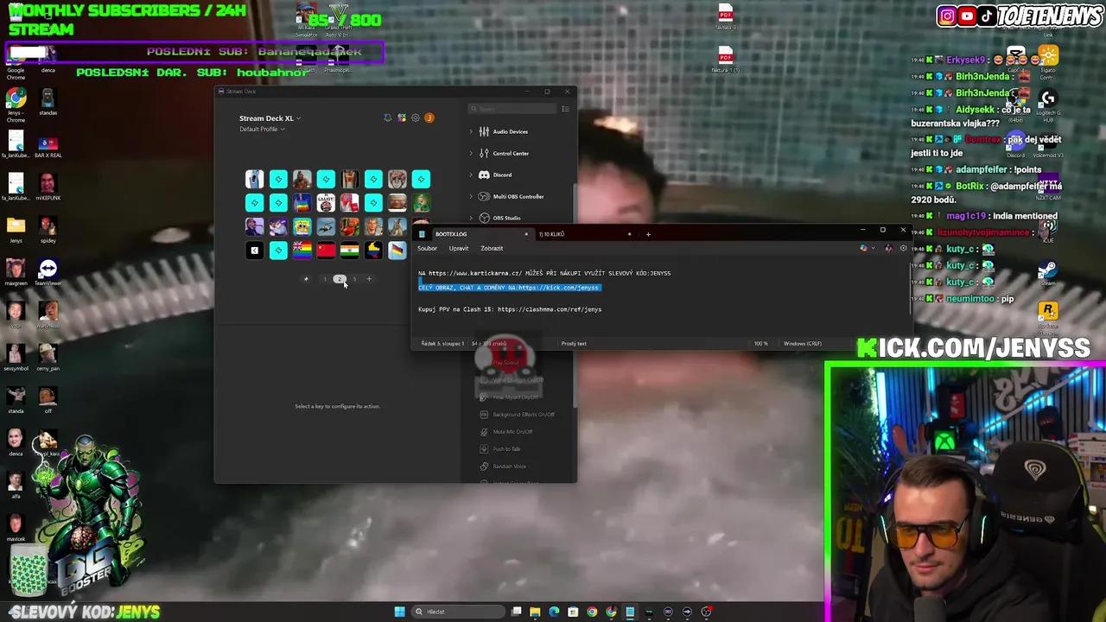The height and width of the screenshot is (622, 1106).
Task: Open Windows Start menu
Action: point(399,612)
